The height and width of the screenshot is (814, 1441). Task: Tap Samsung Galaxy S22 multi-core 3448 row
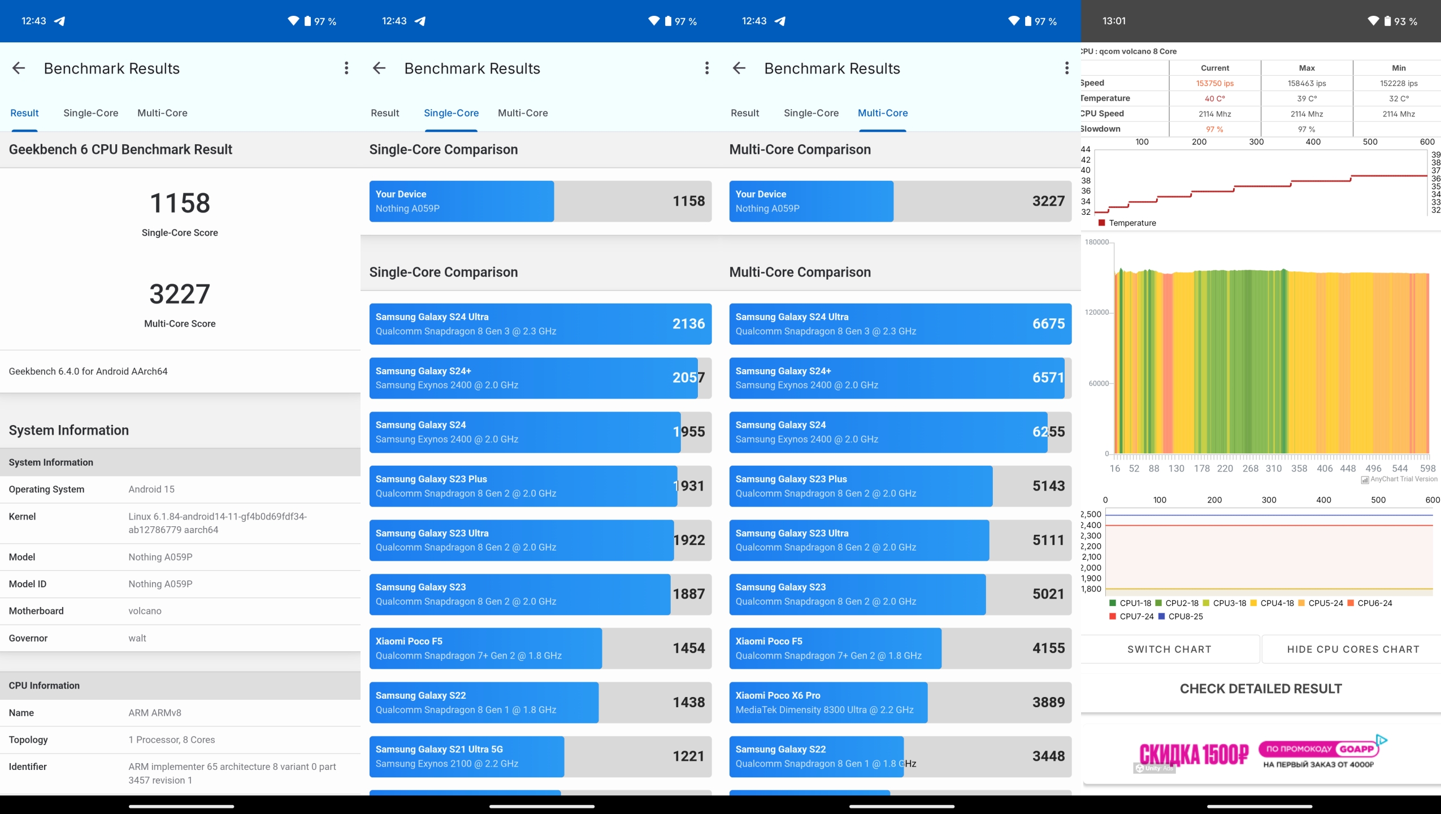(900, 756)
